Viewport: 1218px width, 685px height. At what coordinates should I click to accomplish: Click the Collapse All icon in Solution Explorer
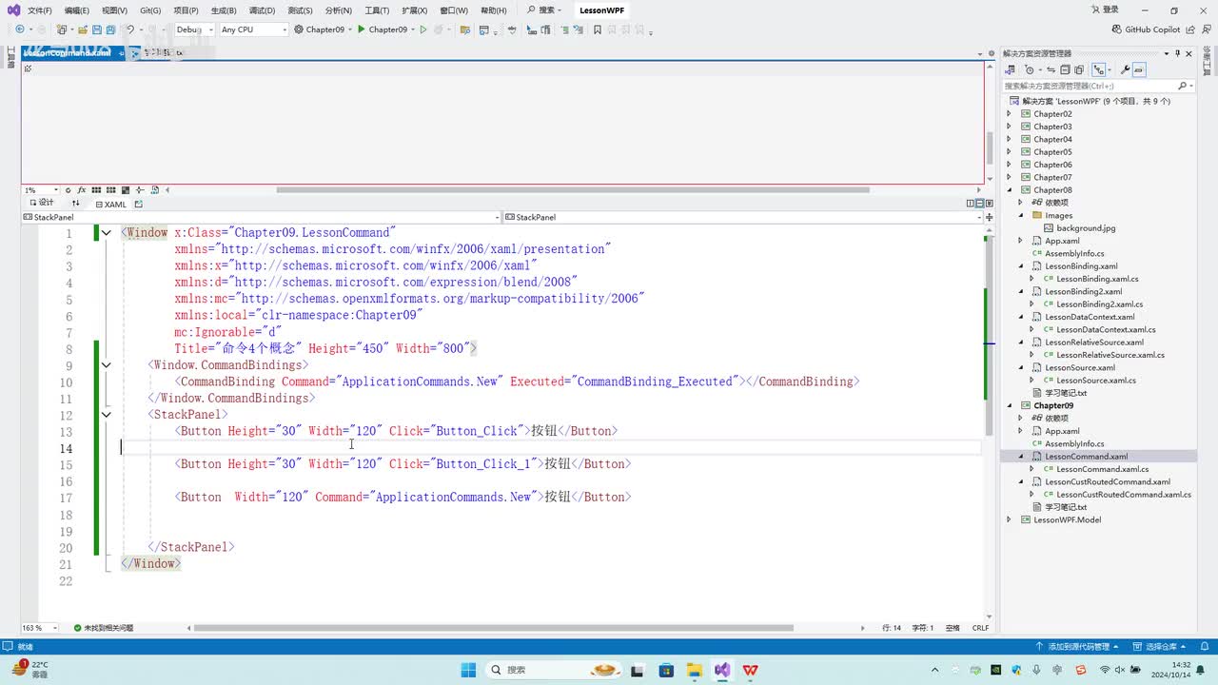(1066, 69)
